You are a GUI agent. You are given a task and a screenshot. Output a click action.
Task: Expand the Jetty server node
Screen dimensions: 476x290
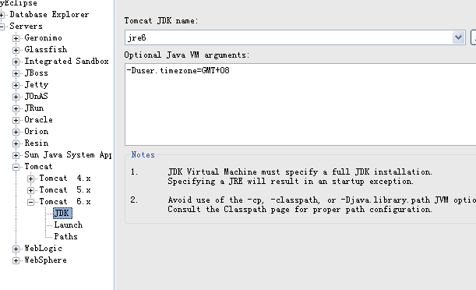[x=16, y=85]
